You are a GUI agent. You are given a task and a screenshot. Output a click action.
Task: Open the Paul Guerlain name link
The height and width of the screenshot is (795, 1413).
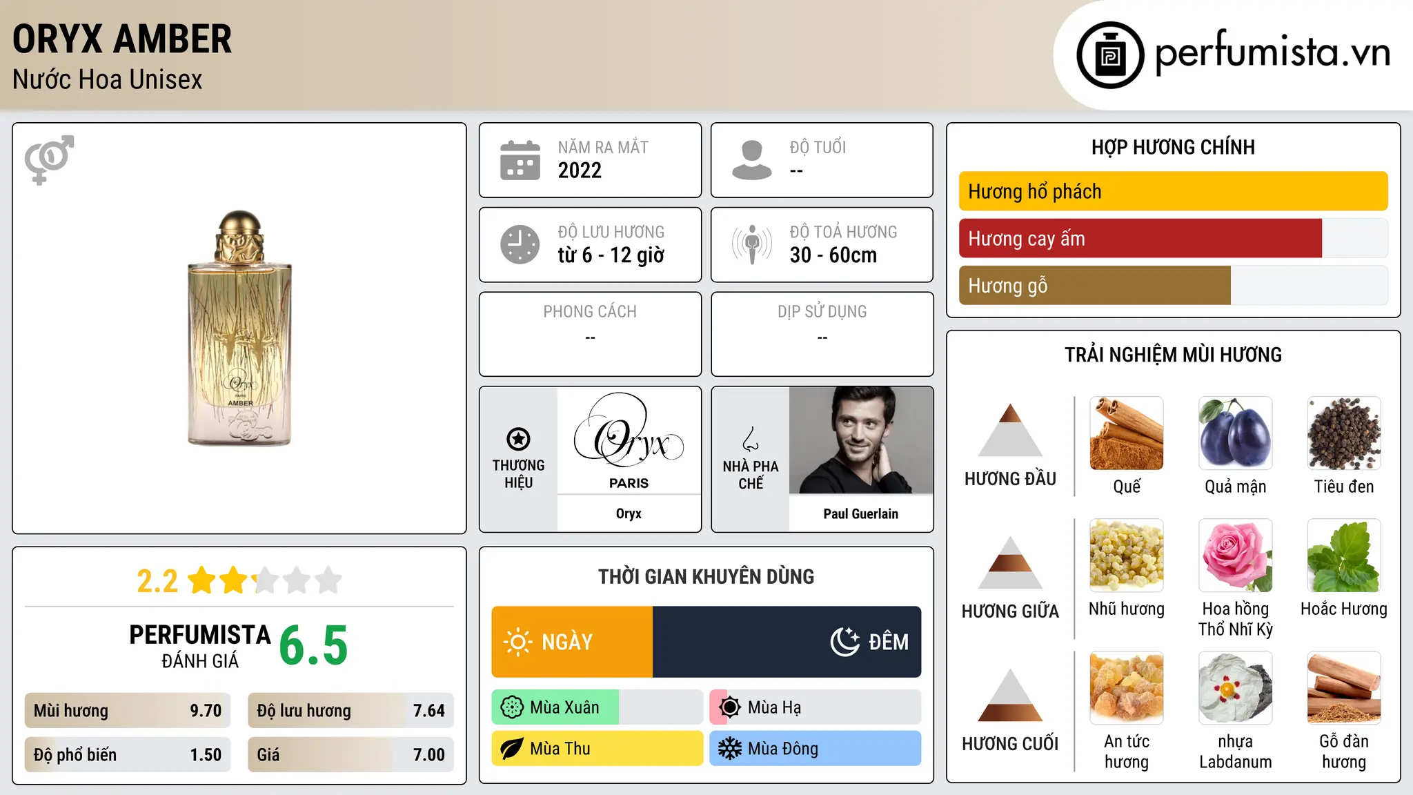tap(861, 513)
